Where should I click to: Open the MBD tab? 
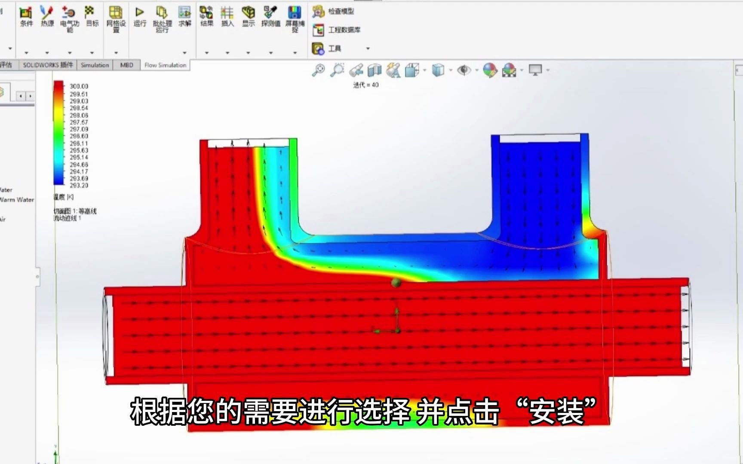point(126,65)
